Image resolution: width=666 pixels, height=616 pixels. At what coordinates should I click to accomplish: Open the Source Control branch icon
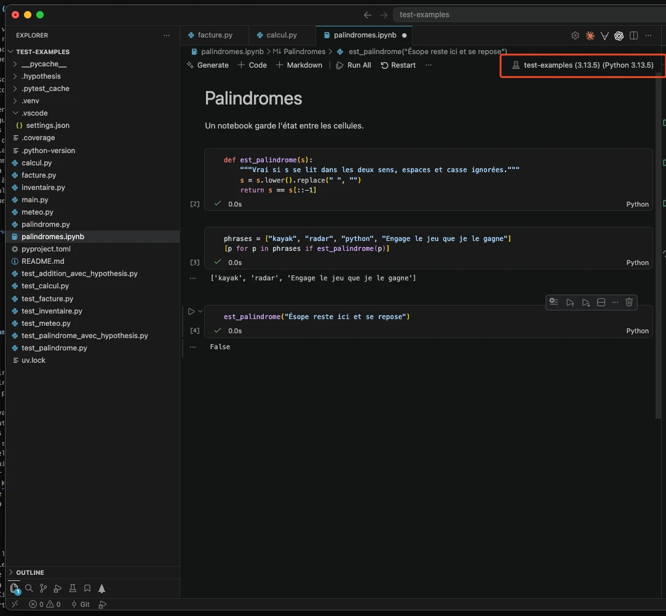point(43,588)
